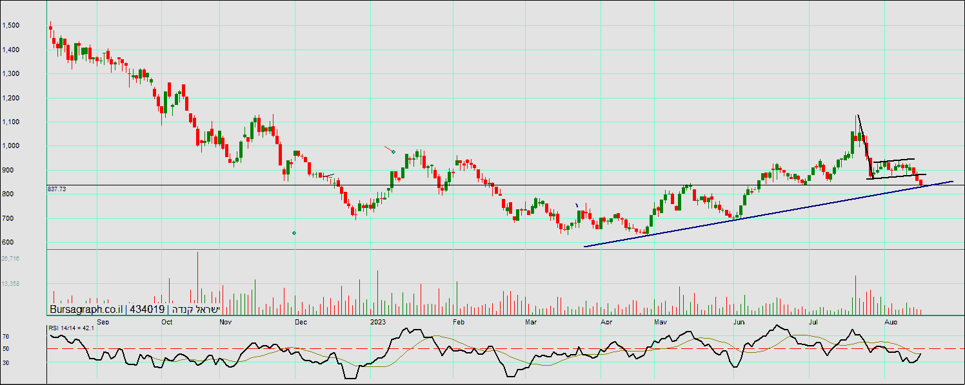Click the green diamond marker near January 2023 peak
Image resolution: width=965 pixels, height=385 pixels.
[x=393, y=151]
